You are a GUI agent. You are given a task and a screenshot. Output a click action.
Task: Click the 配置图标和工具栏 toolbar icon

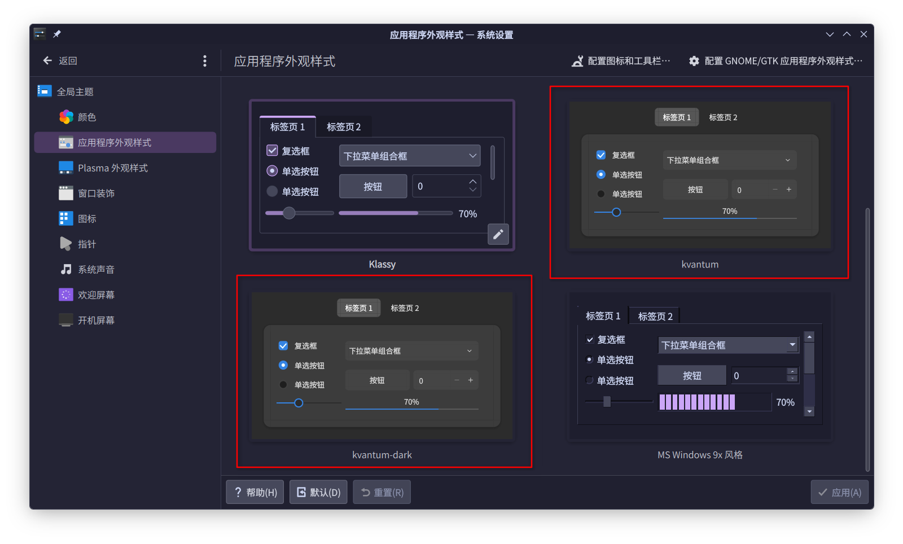click(x=577, y=61)
